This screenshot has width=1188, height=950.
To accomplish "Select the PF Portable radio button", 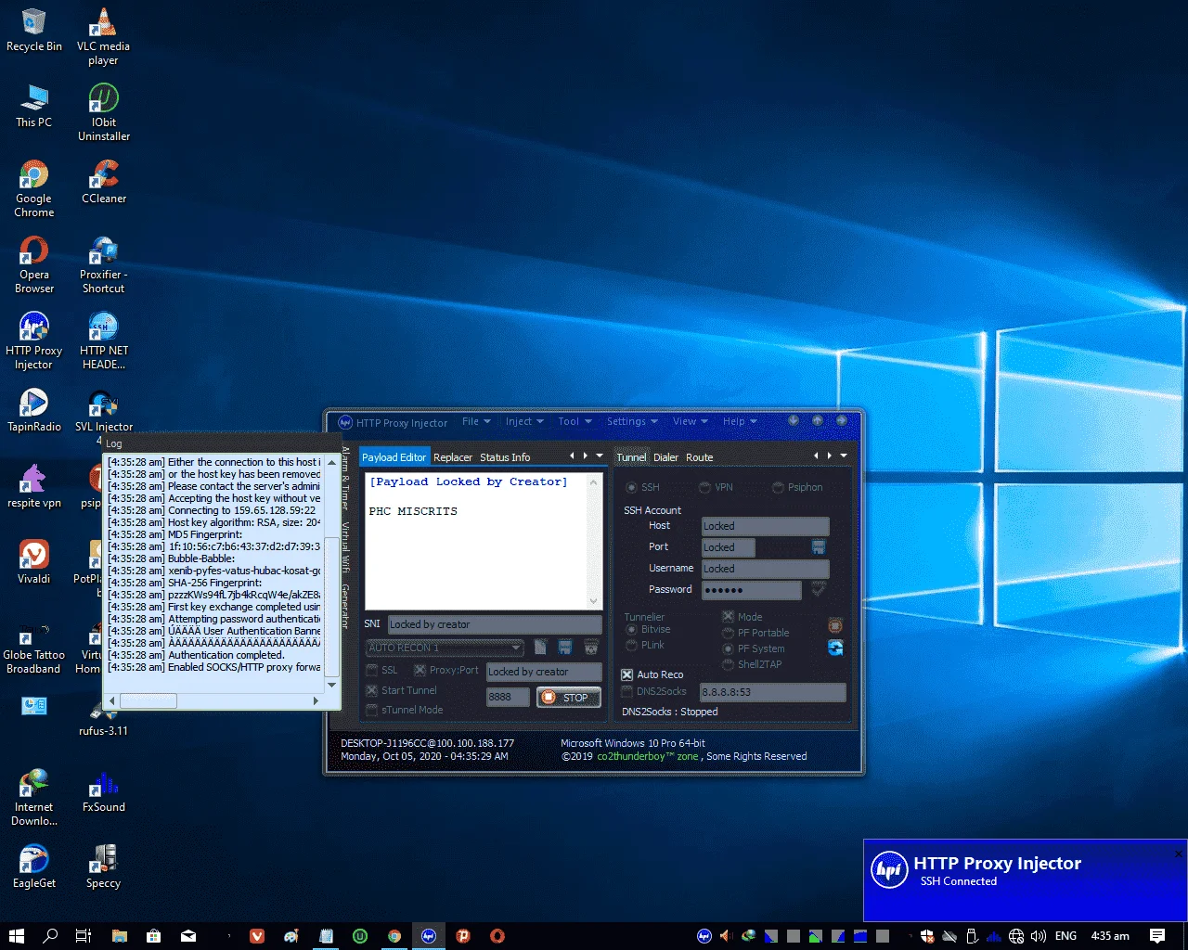I will (x=729, y=633).
